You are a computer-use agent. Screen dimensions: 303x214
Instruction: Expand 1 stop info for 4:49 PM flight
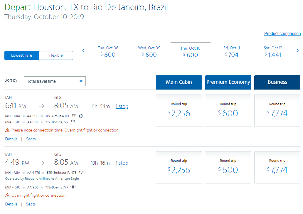pos(122,163)
